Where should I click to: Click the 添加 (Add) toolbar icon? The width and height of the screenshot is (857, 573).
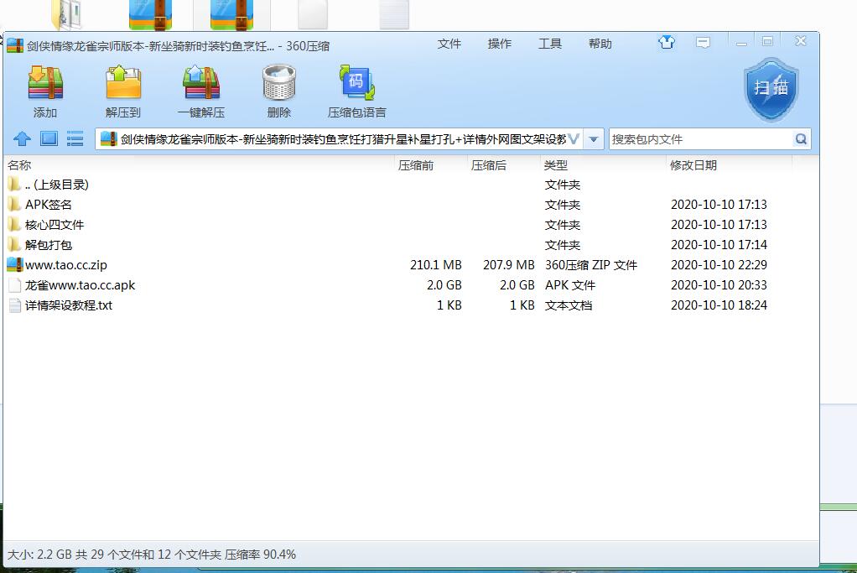[45, 84]
